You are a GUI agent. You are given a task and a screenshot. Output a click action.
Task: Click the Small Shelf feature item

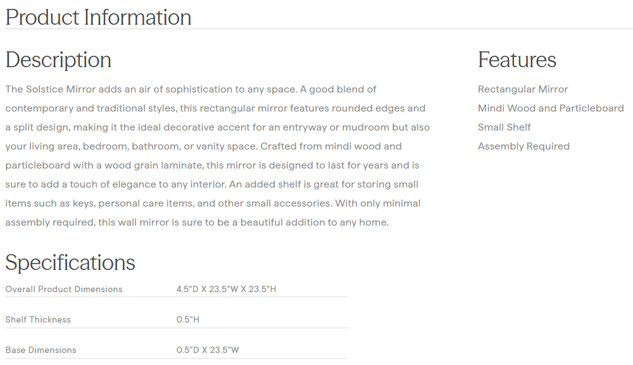pyautogui.click(x=504, y=127)
